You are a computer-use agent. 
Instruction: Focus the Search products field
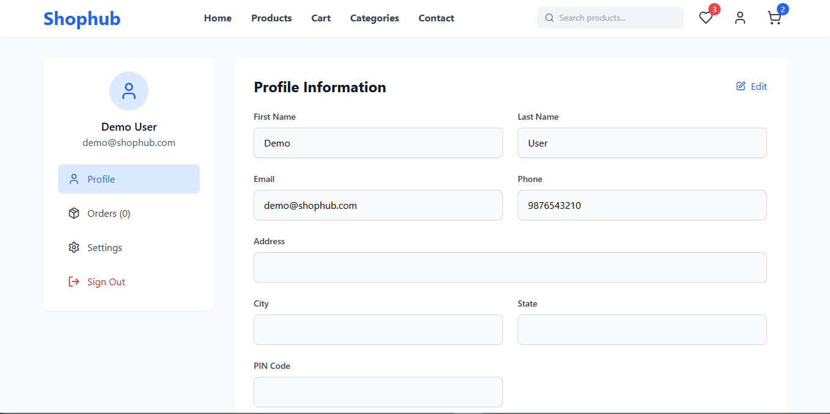(x=617, y=18)
